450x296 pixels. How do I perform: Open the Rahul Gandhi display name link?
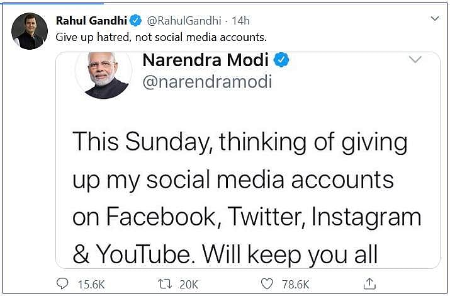click(93, 21)
